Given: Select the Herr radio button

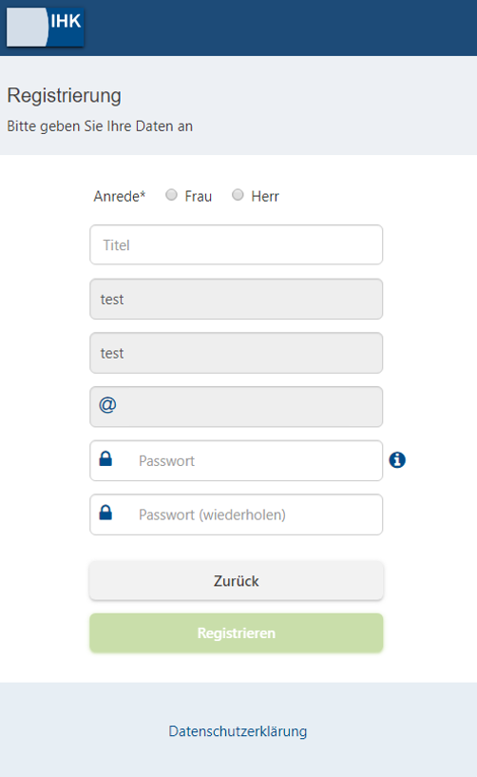Looking at the screenshot, I should coord(238,195).
